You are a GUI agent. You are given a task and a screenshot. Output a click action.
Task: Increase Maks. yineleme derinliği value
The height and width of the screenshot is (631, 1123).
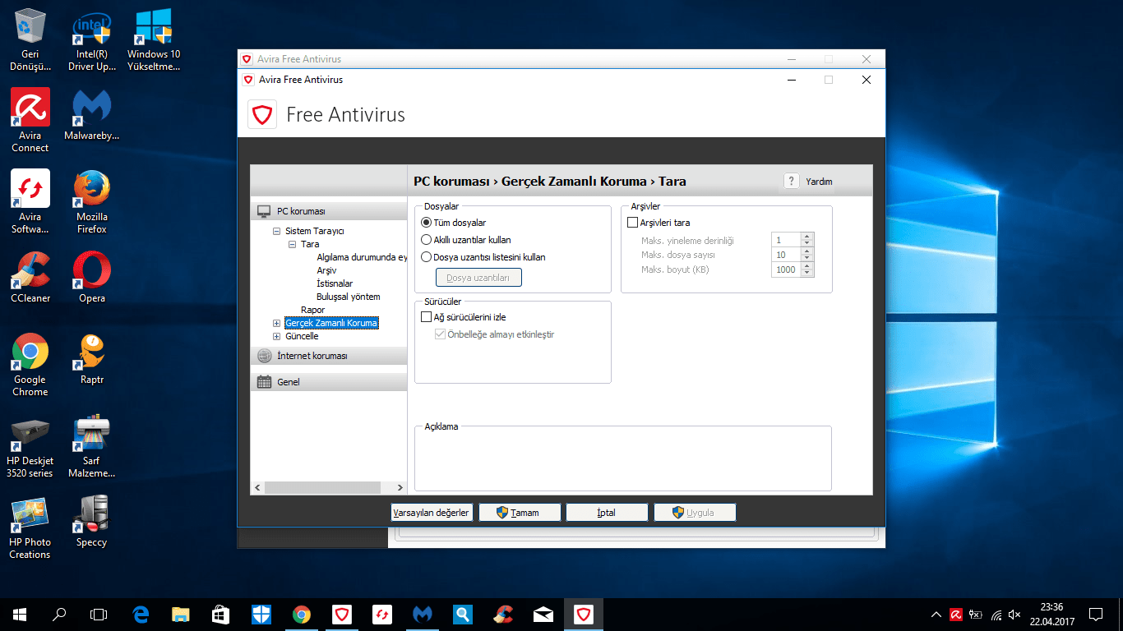(x=807, y=237)
